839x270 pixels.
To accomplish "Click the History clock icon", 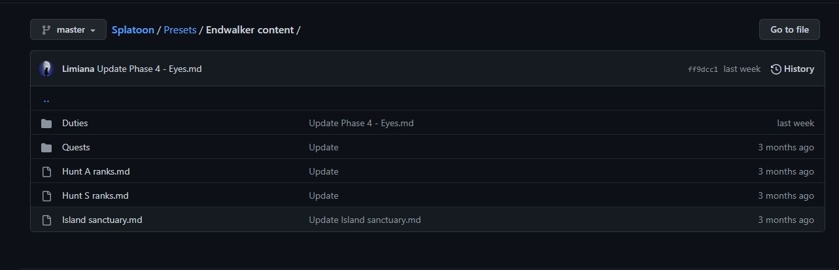I will pyautogui.click(x=776, y=69).
